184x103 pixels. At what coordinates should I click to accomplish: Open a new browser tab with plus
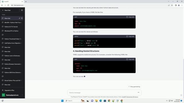26,2
